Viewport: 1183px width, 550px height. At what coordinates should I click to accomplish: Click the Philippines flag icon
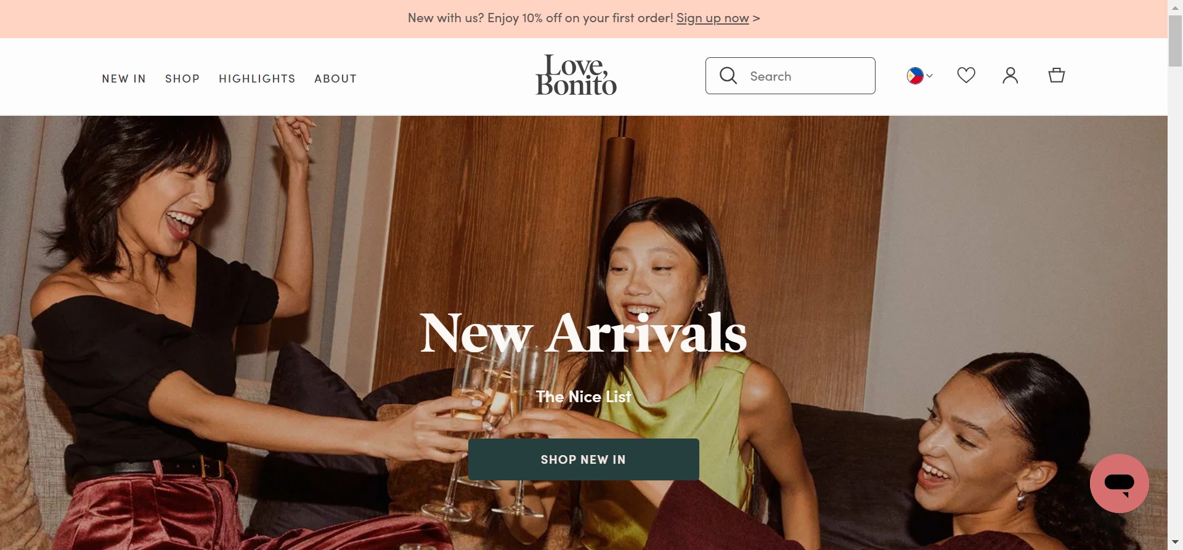click(915, 76)
